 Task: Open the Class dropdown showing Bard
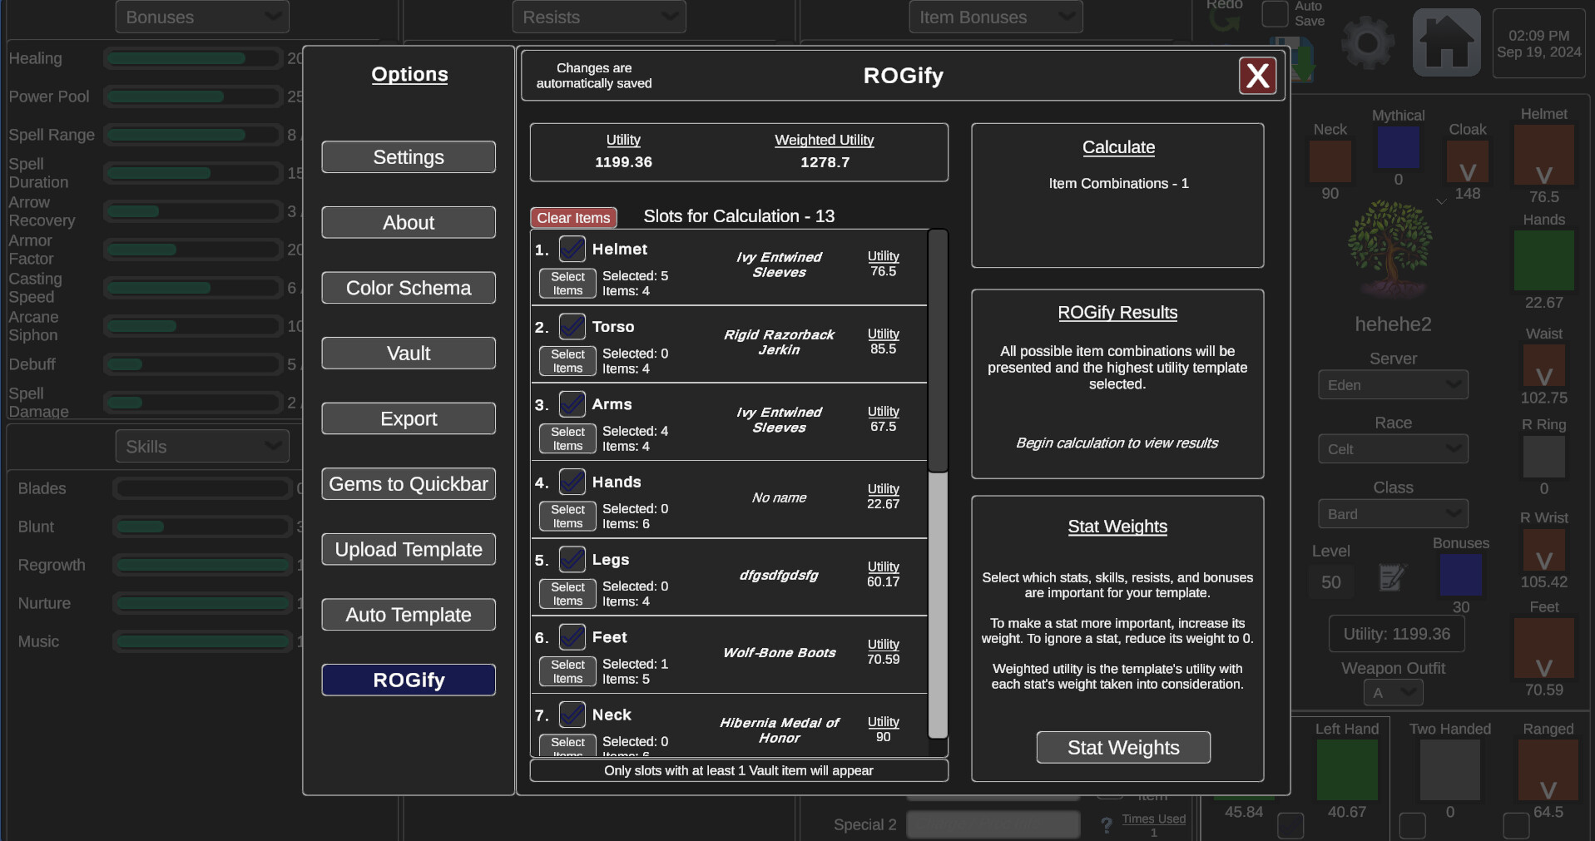tap(1393, 513)
